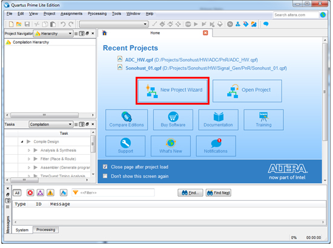Viewport: 333px width, 248px height.
Task: Switch to the Processing messages tab
Action: coord(45,229)
